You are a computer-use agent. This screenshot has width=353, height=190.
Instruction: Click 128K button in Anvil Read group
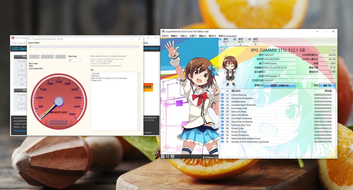[x=20, y=84]
